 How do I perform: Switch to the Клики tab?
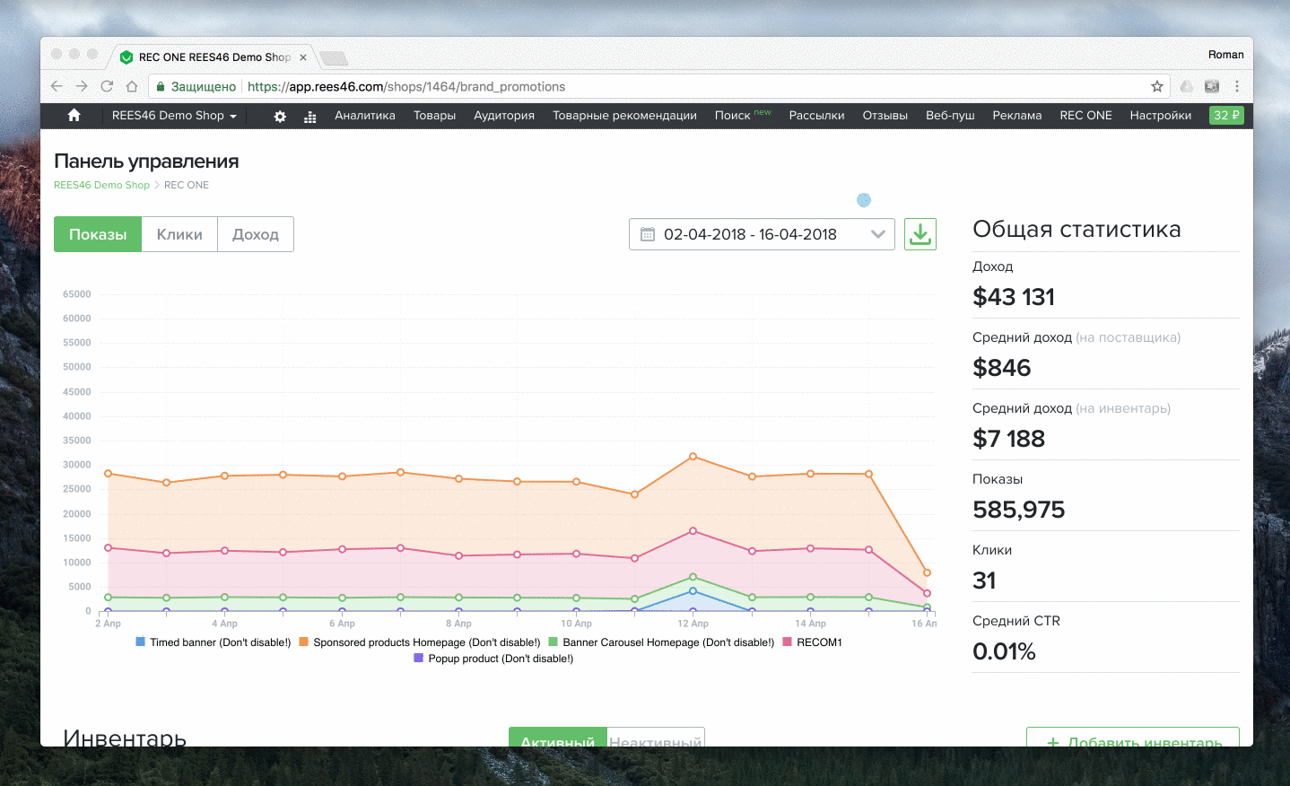tap(179, 234)
